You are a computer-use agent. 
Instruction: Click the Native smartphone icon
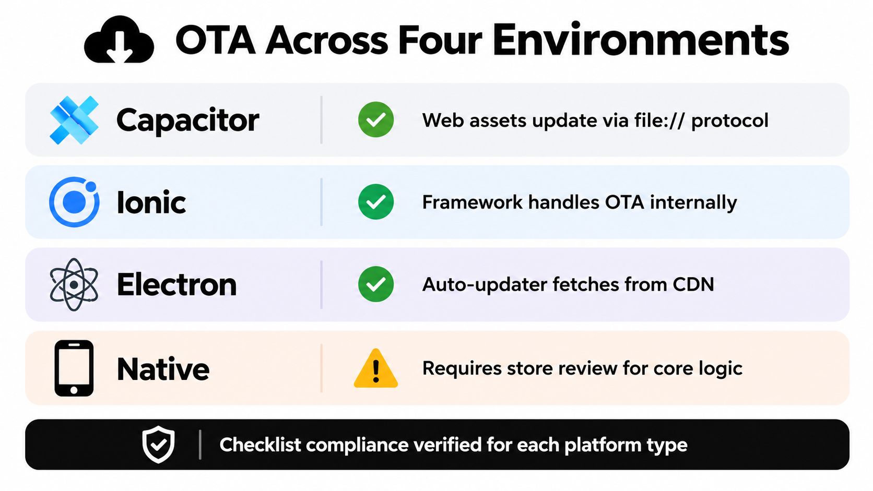tap(74, 368)
